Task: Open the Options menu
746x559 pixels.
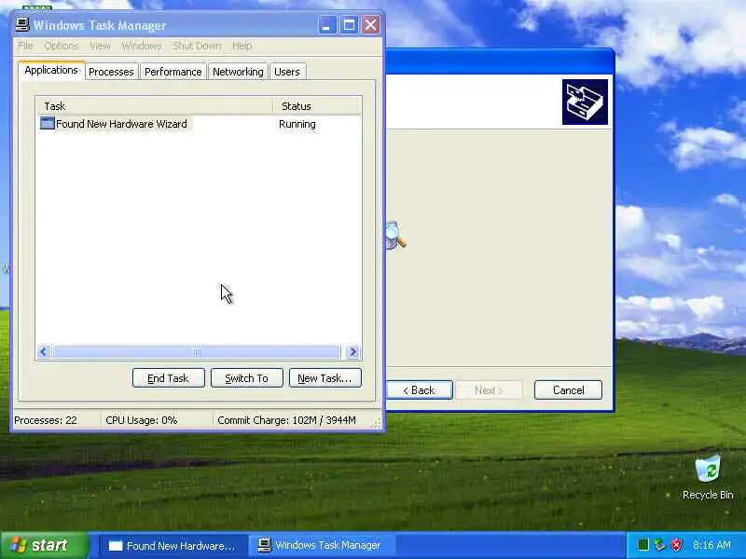Action: [61, 46]
